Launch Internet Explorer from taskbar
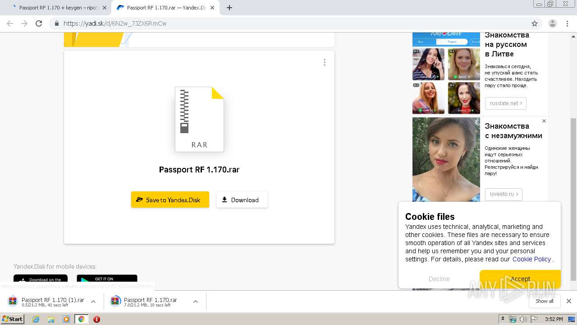This screenshot has height=325, width=577. pos(36,319)
